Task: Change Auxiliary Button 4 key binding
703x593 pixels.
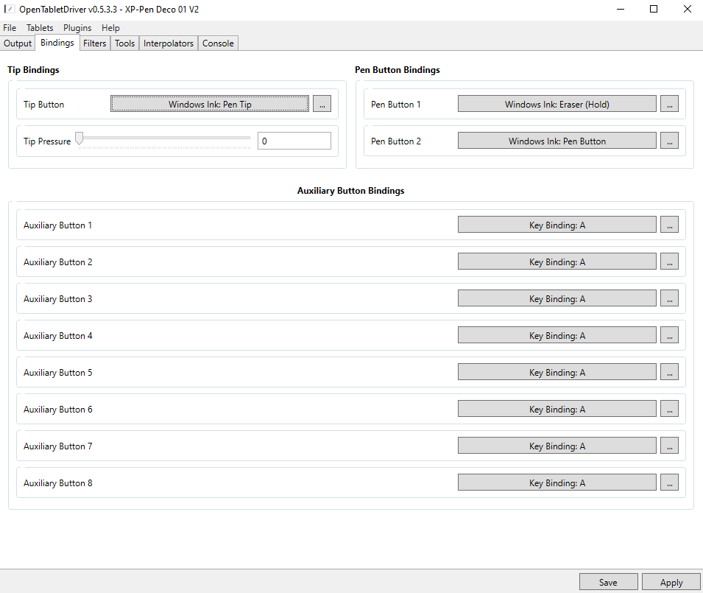Action: (557, 335)
